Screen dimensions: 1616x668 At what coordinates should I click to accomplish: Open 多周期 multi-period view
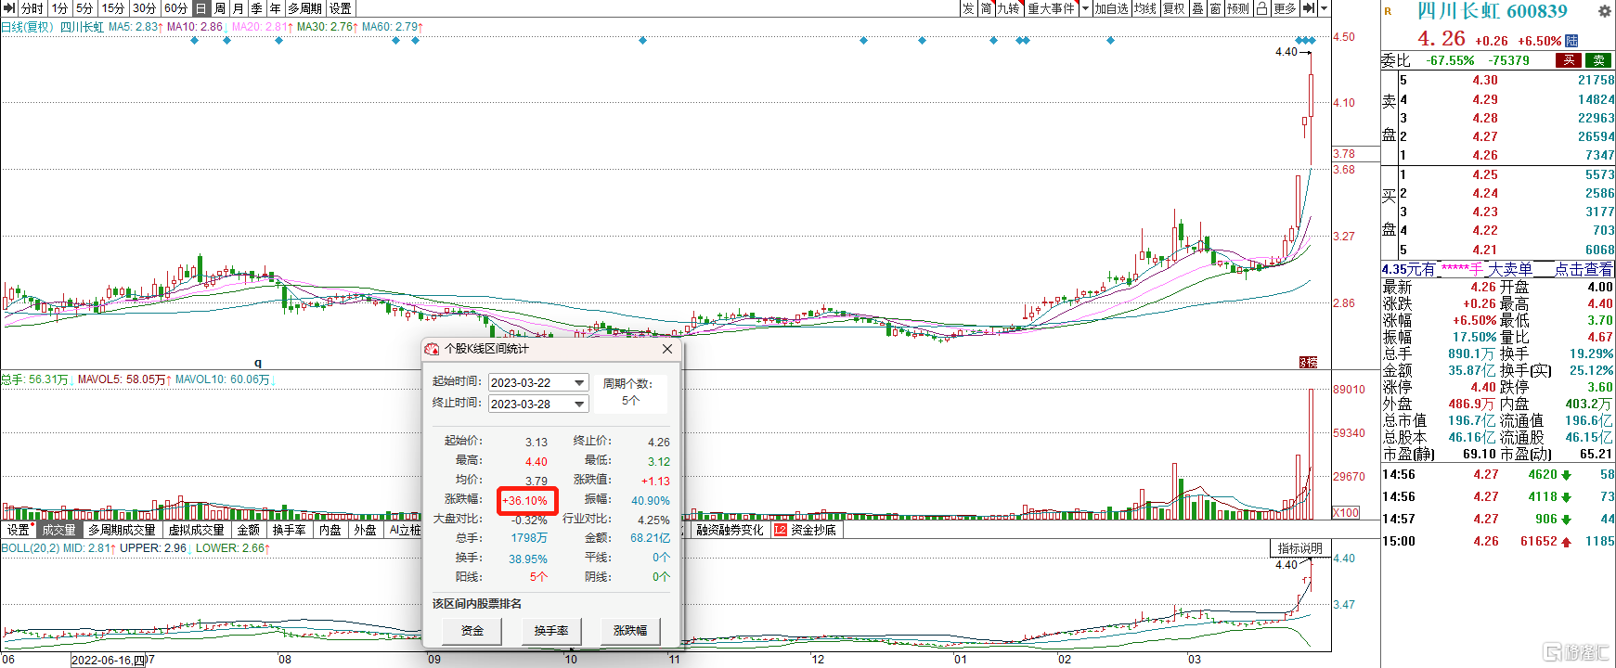[x=305, y=8]
